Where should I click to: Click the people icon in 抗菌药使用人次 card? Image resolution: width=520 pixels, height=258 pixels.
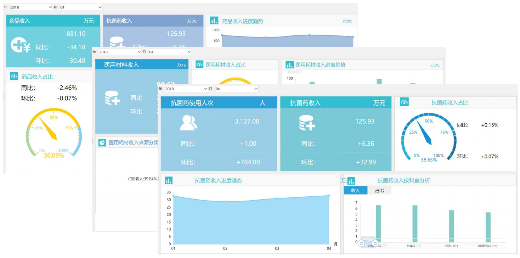point(188,122)
